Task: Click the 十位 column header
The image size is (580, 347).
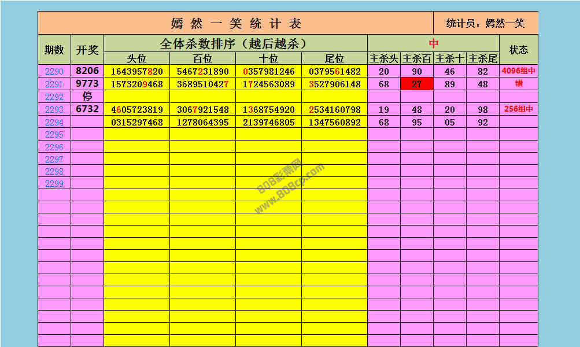Action: tap(268, 58)
